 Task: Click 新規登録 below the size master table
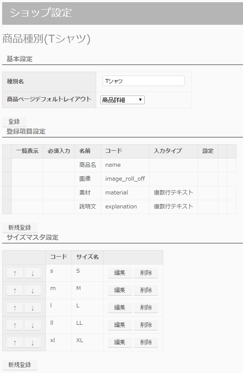pos(19,365)
